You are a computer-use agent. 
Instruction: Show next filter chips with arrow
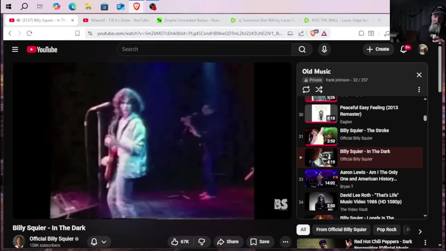pyautogui.click(x=420, y=231)
